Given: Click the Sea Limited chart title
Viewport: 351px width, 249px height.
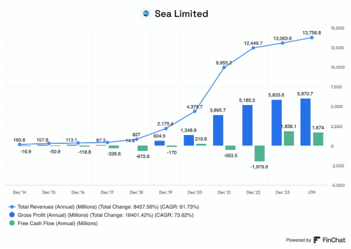Looking at the screenshot, I should click(181, 14).
